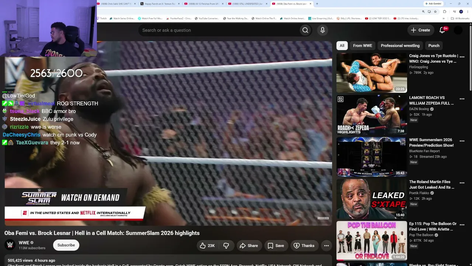The width and height of the screenshot is (472, 266).
Task: Open LAMONT ROACH VS WILLIAM ZEPEDA video title
Action: coord(432,100)
